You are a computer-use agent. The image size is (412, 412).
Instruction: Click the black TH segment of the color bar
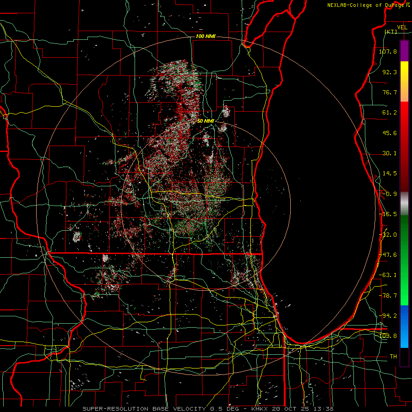[404, 357]
